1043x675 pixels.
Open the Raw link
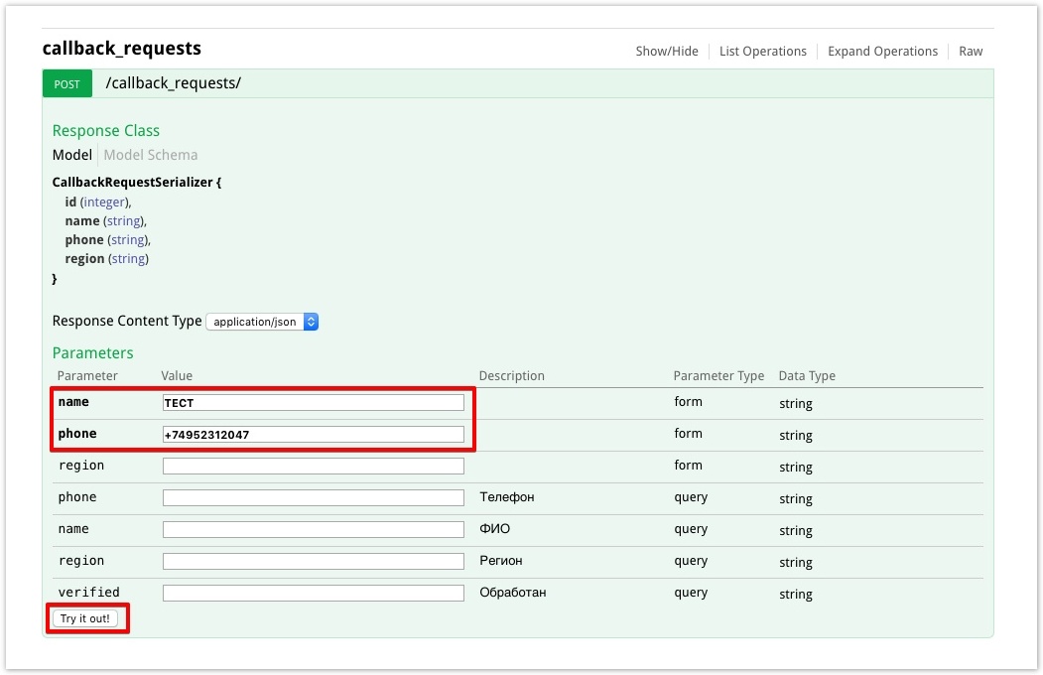(x=971, y=52)
